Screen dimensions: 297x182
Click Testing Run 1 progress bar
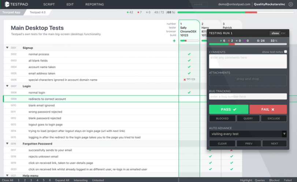[248, 44]
